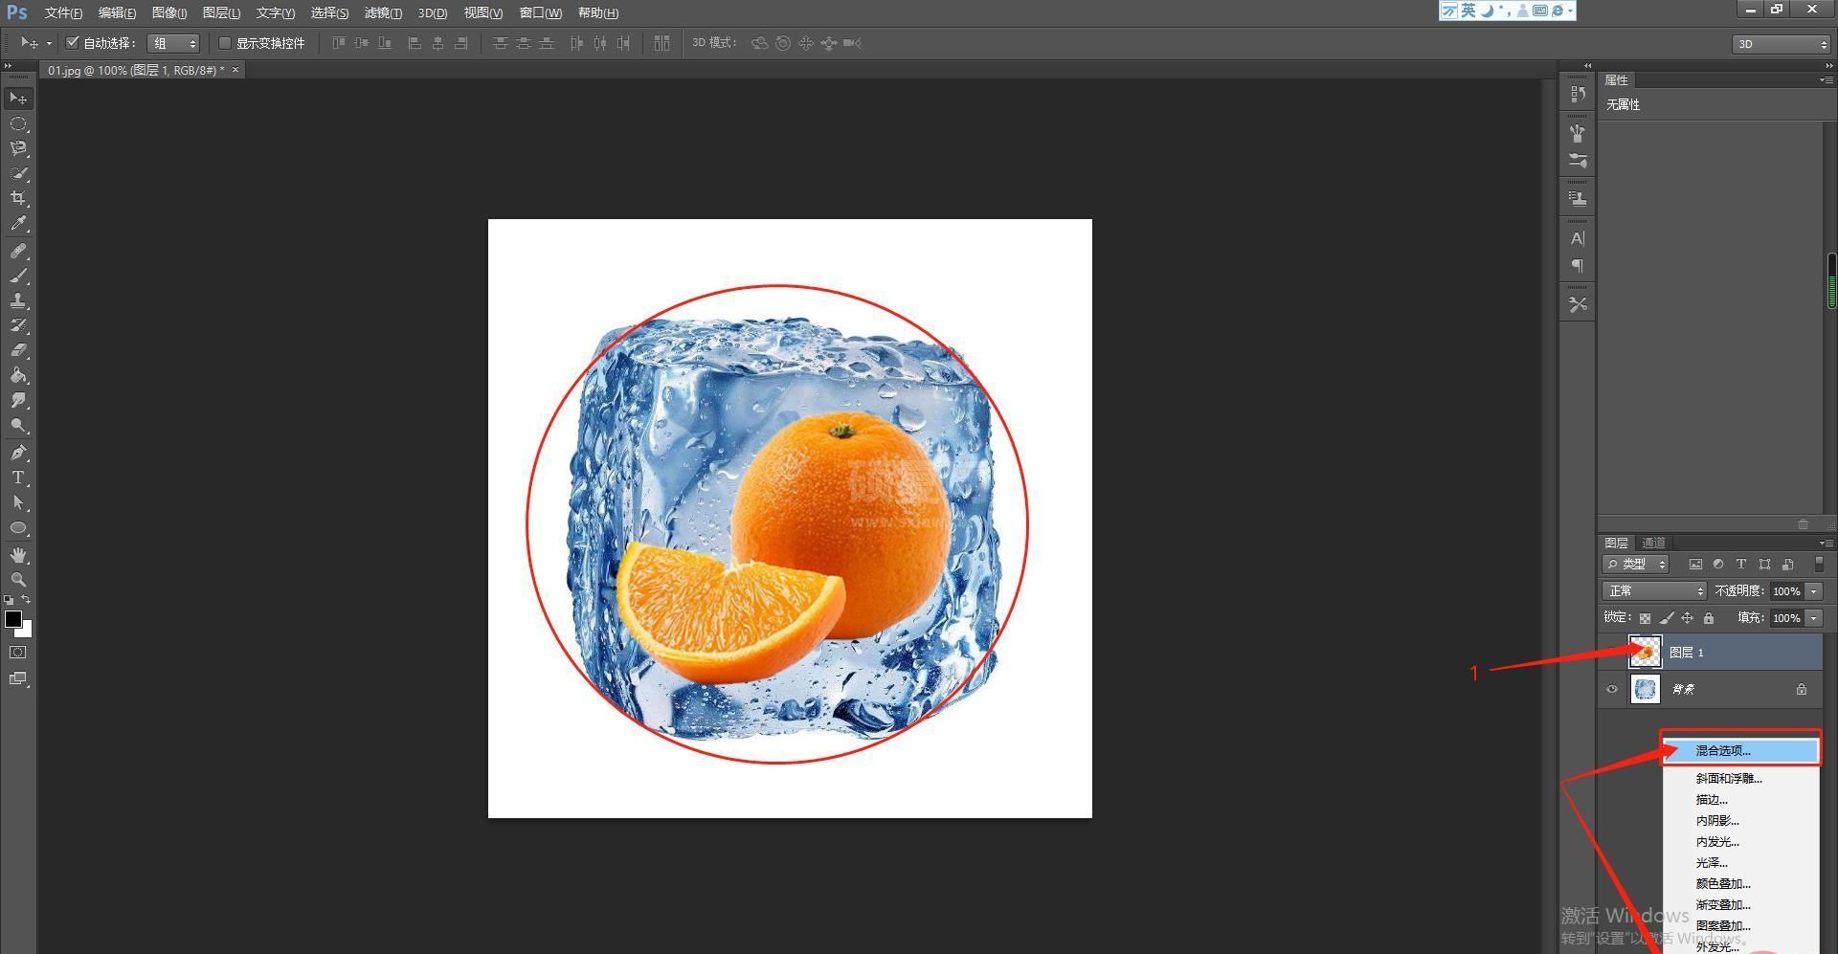Select the Hand tool
The width and height of the screenshot is (1838, 954).
[x=18, y=555]
